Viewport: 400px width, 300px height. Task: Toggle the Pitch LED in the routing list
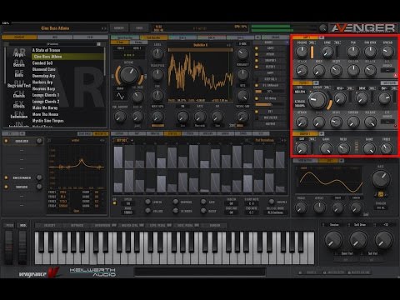tap(257, 54)
